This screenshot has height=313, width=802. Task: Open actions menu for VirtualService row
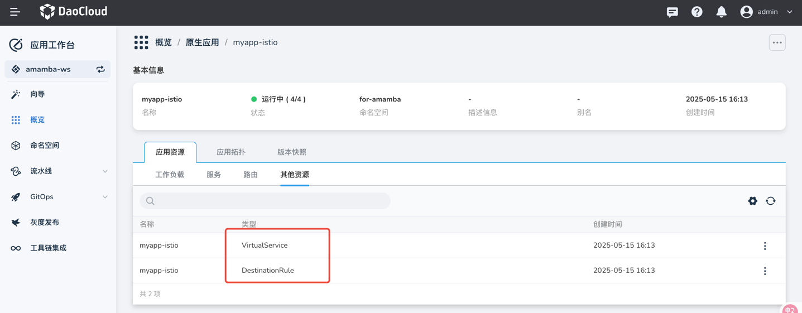(765, 246)
